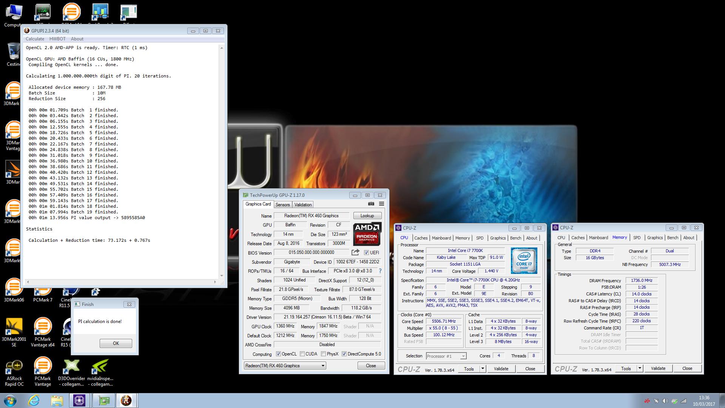Click the GPUPI horizontal scrollbar

pos(122,282)
